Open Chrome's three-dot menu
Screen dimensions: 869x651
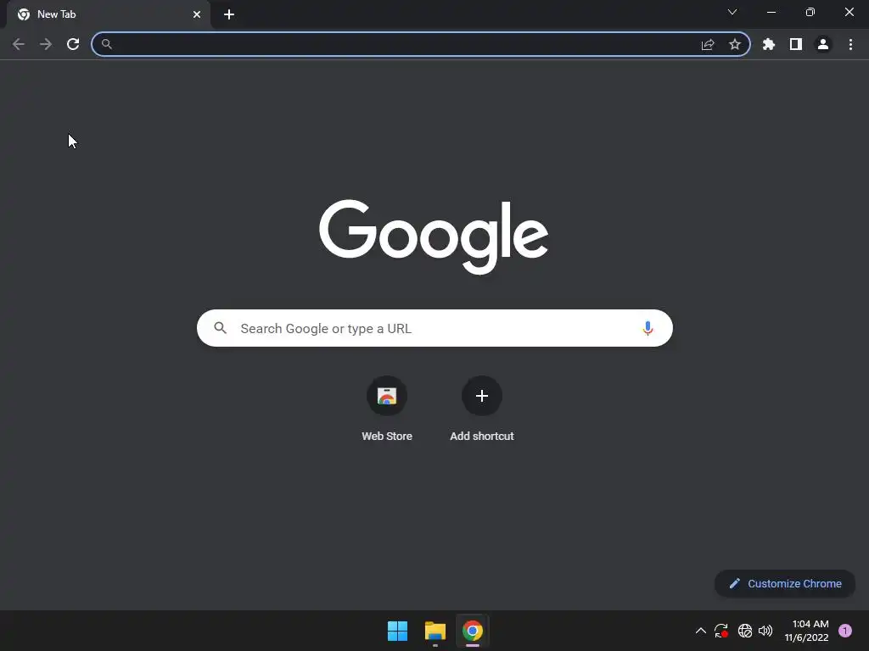tap(850, 44)
